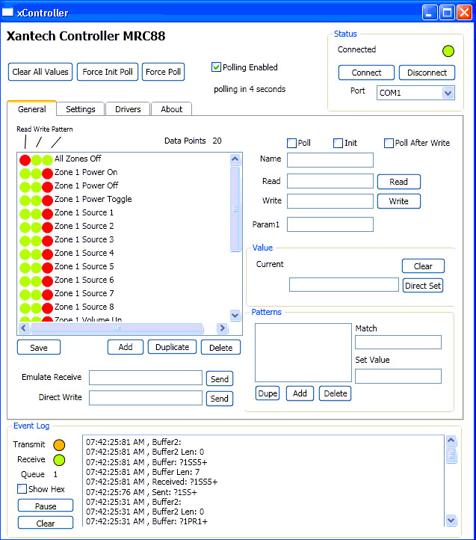
Task: Click the data list vertical scrollbar thumb
Action: coord(235,209)
